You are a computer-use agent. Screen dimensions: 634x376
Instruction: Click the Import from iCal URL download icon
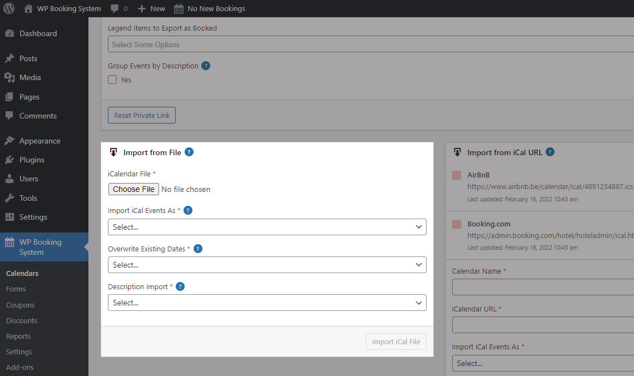click(x=457, y=152)
